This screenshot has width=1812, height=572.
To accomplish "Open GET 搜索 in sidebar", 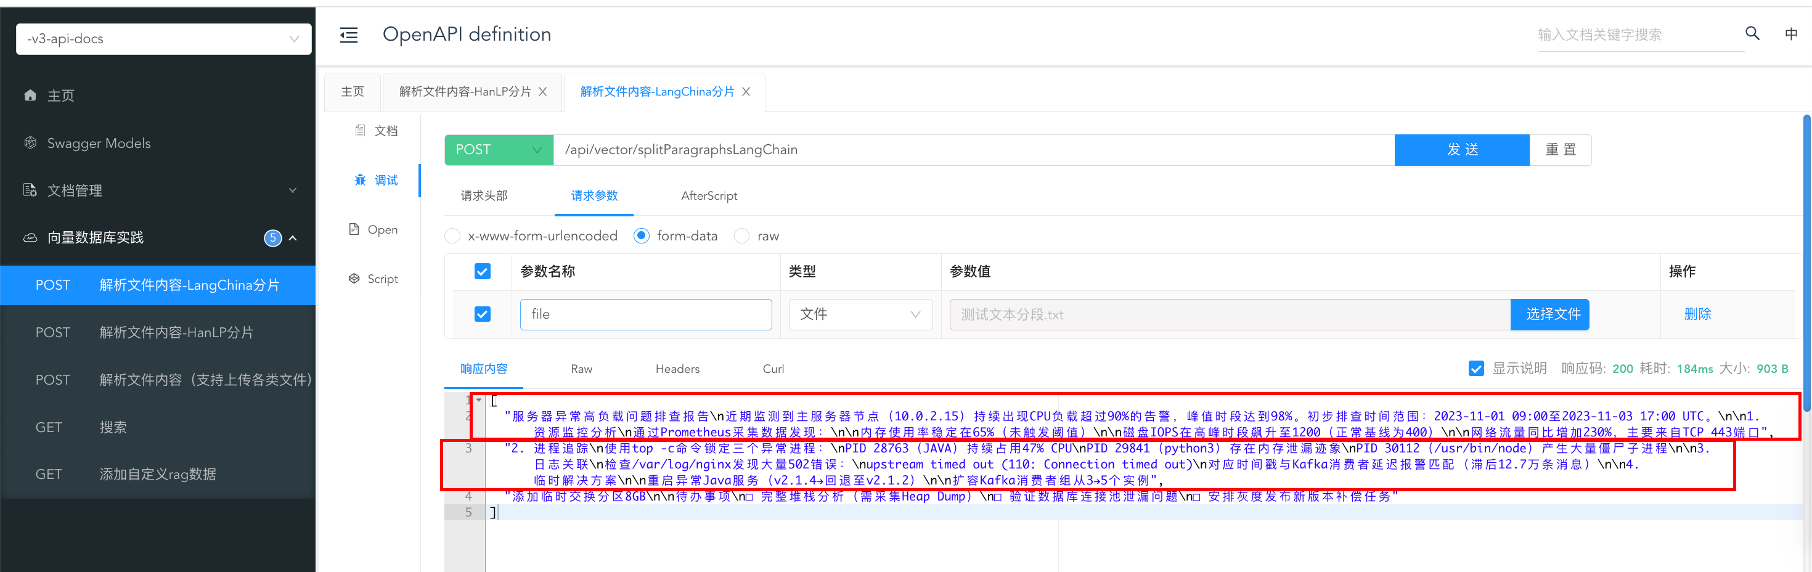I will tap(158, 427).
